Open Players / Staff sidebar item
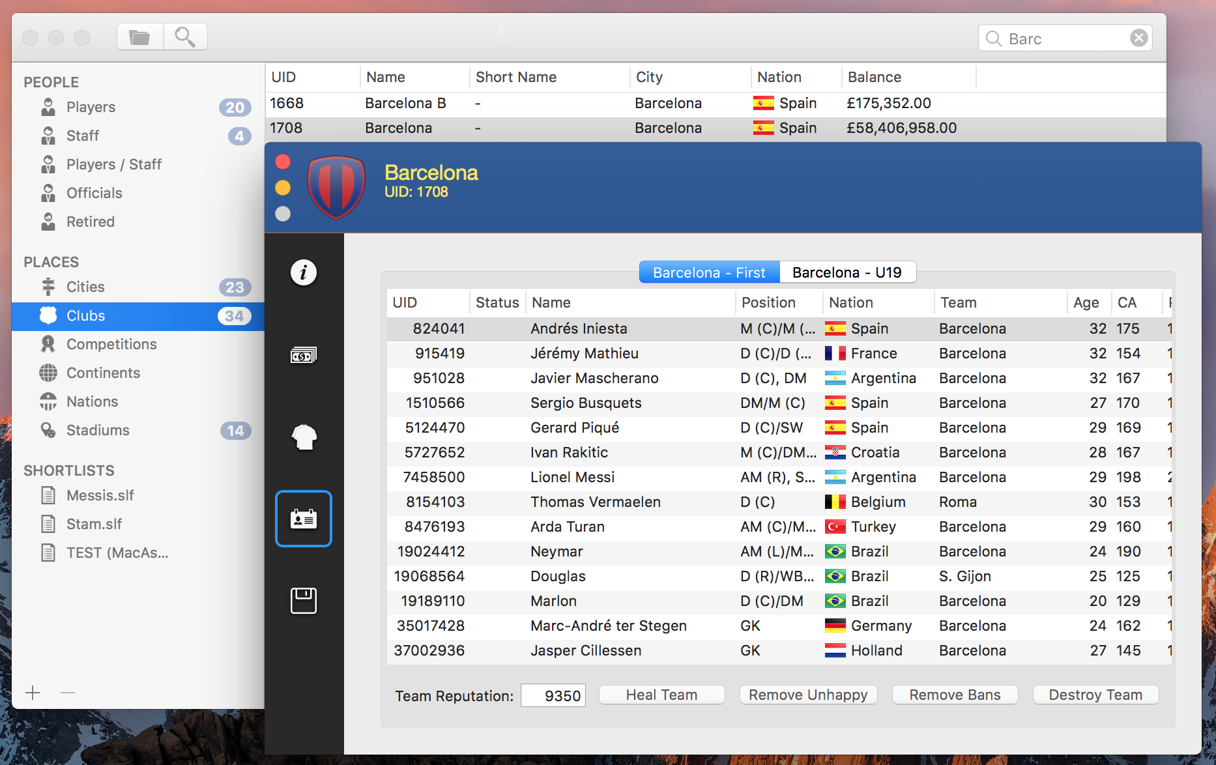The height and width of the screenshot is (765, 1216). pyautogui.click(x=138, y=164)
